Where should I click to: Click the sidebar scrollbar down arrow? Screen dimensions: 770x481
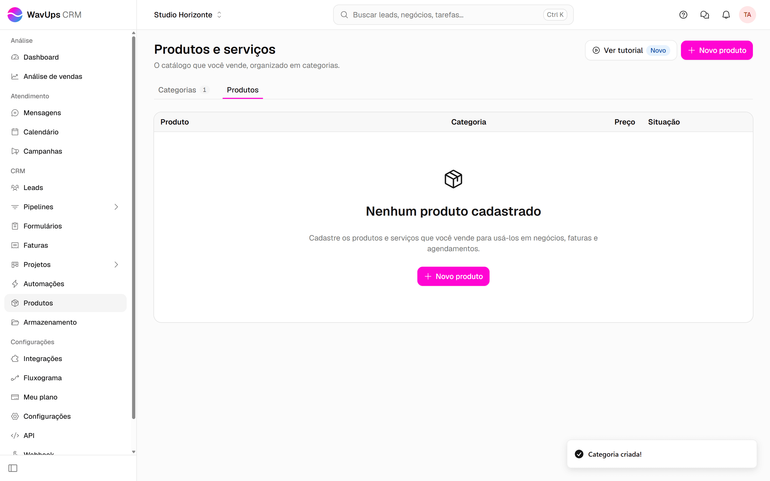(x=134, y=452)
